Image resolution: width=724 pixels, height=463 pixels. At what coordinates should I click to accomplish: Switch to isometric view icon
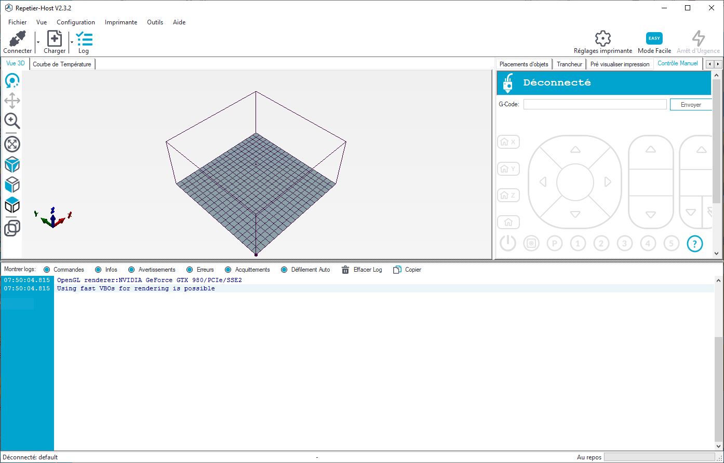[x=12, y=164]
